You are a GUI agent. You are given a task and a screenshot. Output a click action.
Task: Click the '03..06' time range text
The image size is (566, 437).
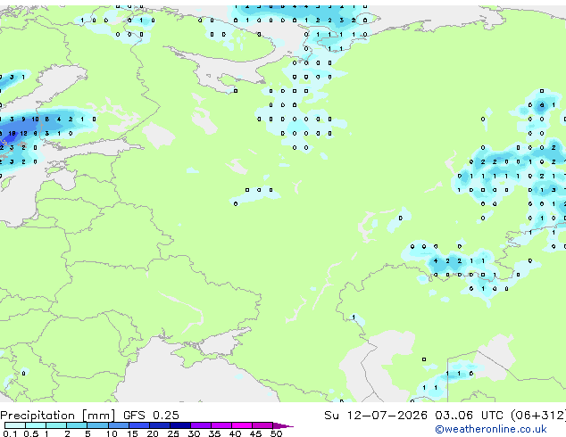point(454,416)
